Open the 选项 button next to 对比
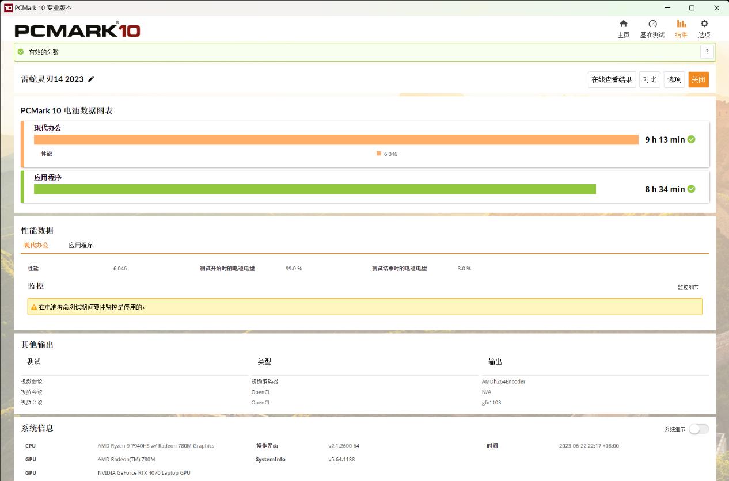This screenshot has height=481, width=729. (x=674, y=79)
